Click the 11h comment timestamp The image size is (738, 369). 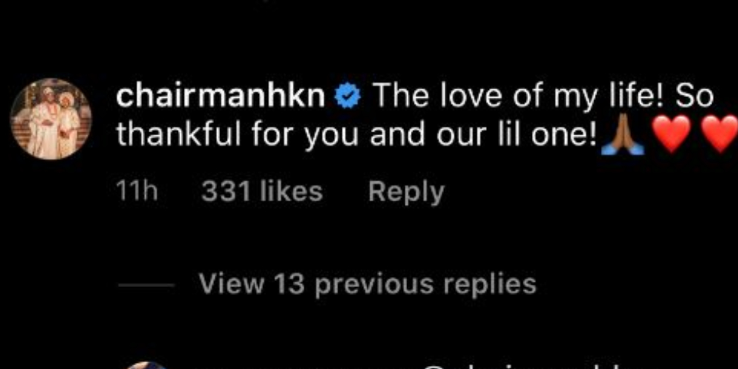[137, 192]
